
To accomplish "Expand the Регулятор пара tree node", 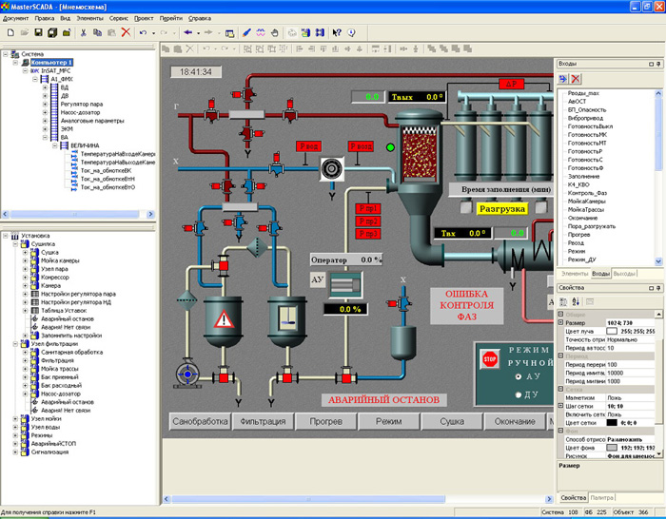I will pos(45,104).
